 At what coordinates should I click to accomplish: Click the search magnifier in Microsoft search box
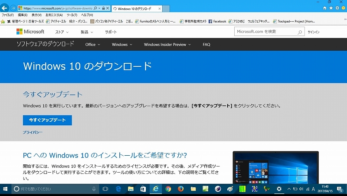(x=300, y=32)
